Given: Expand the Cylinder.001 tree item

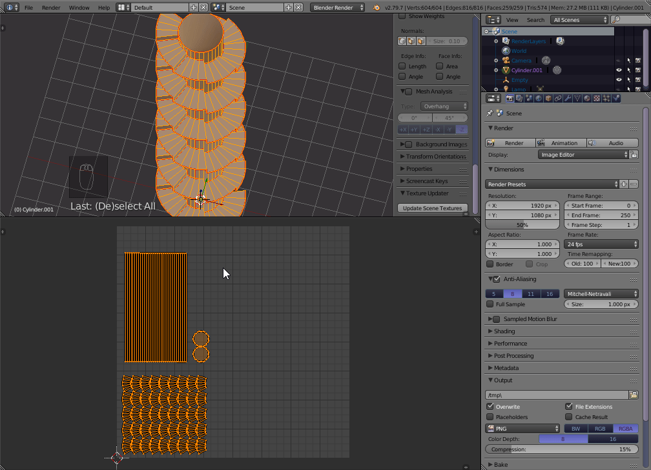Looking at the screenshot, I should pos(496,70).
